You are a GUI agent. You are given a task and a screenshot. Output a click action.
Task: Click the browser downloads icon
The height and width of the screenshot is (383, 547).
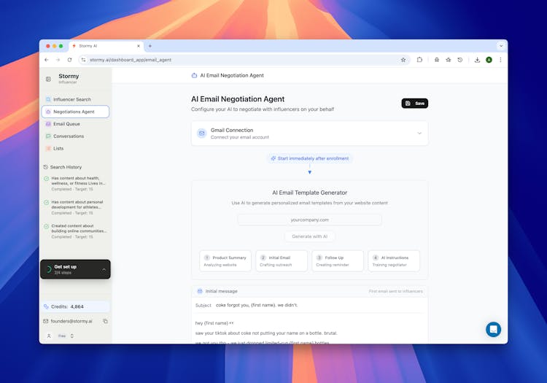click(477, 60)
